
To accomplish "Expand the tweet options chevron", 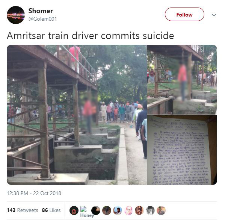I will tap(214, 15).
